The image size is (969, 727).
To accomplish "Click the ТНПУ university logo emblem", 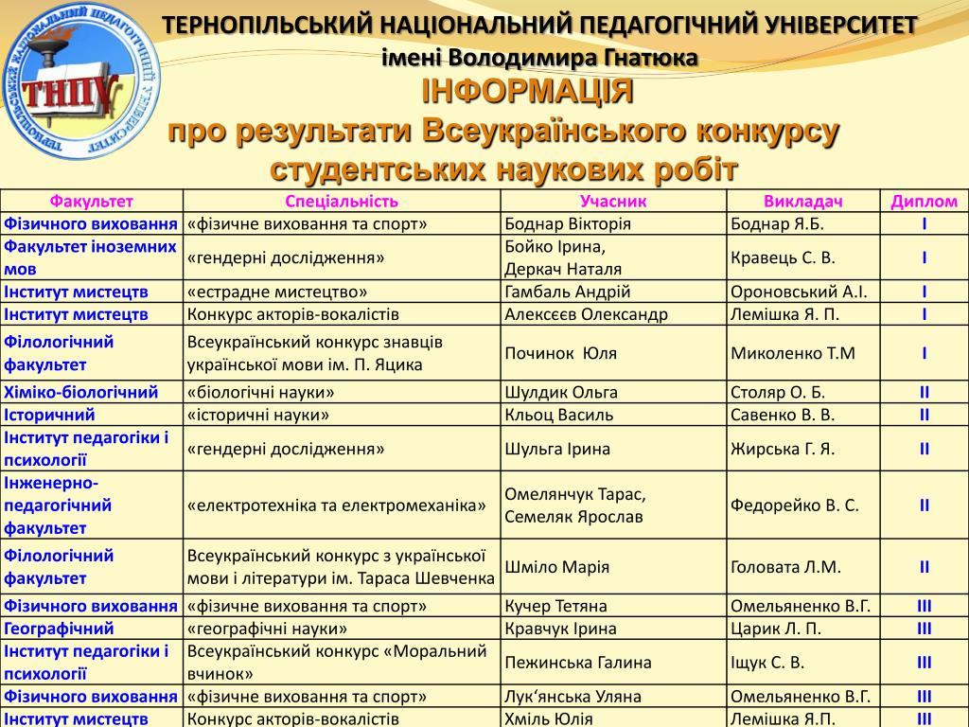I will point(81,81).
